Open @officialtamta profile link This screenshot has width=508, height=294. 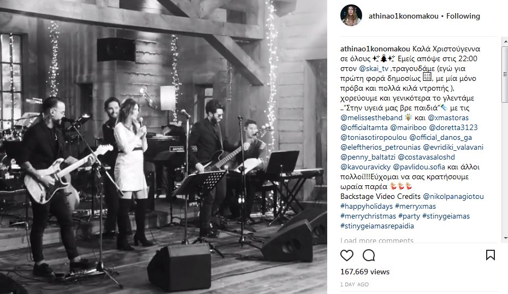tap(364, 127)
